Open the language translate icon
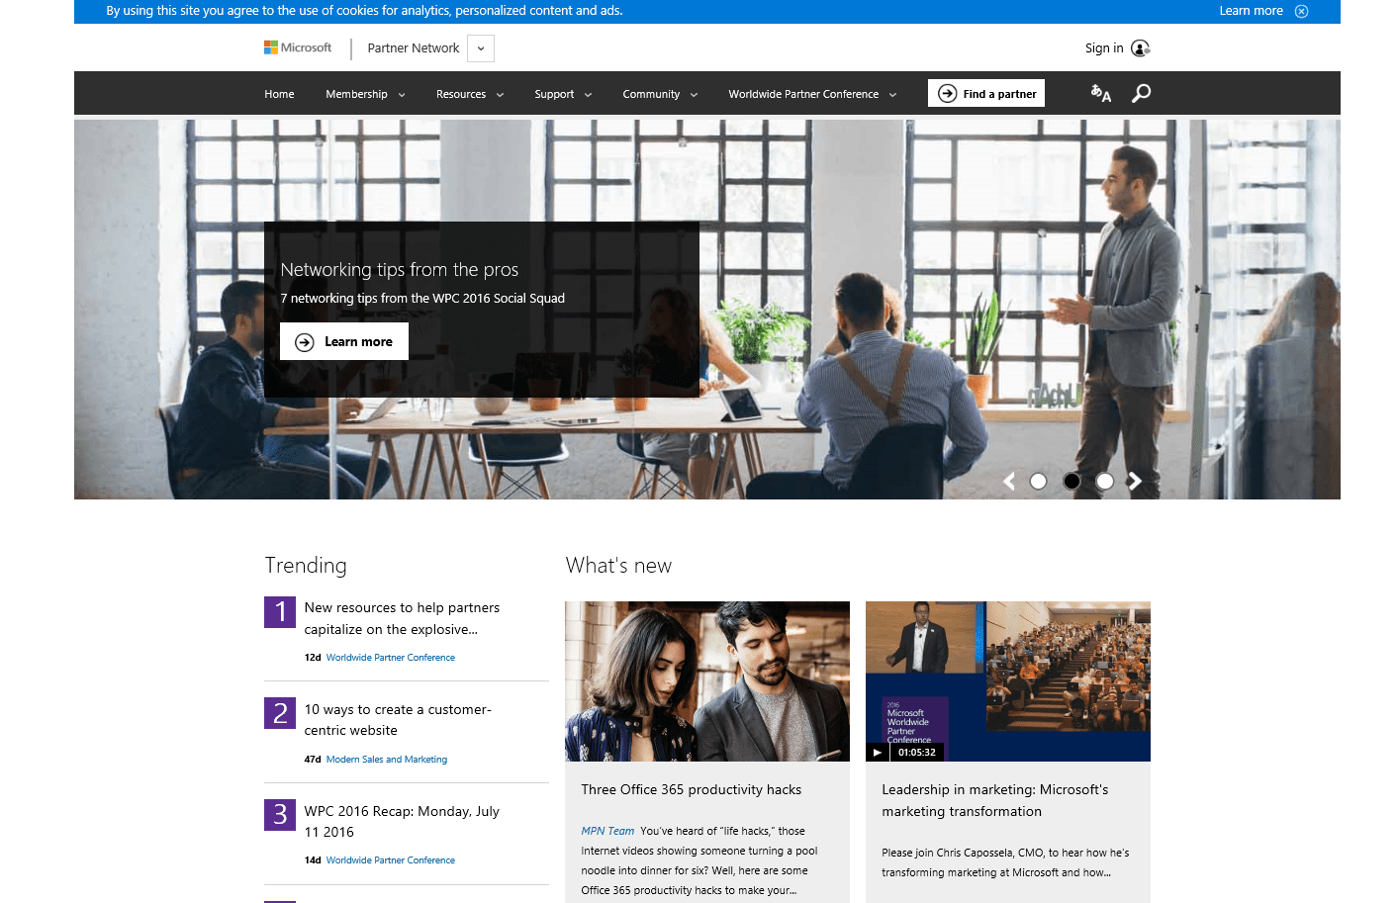 (1100, 93)
